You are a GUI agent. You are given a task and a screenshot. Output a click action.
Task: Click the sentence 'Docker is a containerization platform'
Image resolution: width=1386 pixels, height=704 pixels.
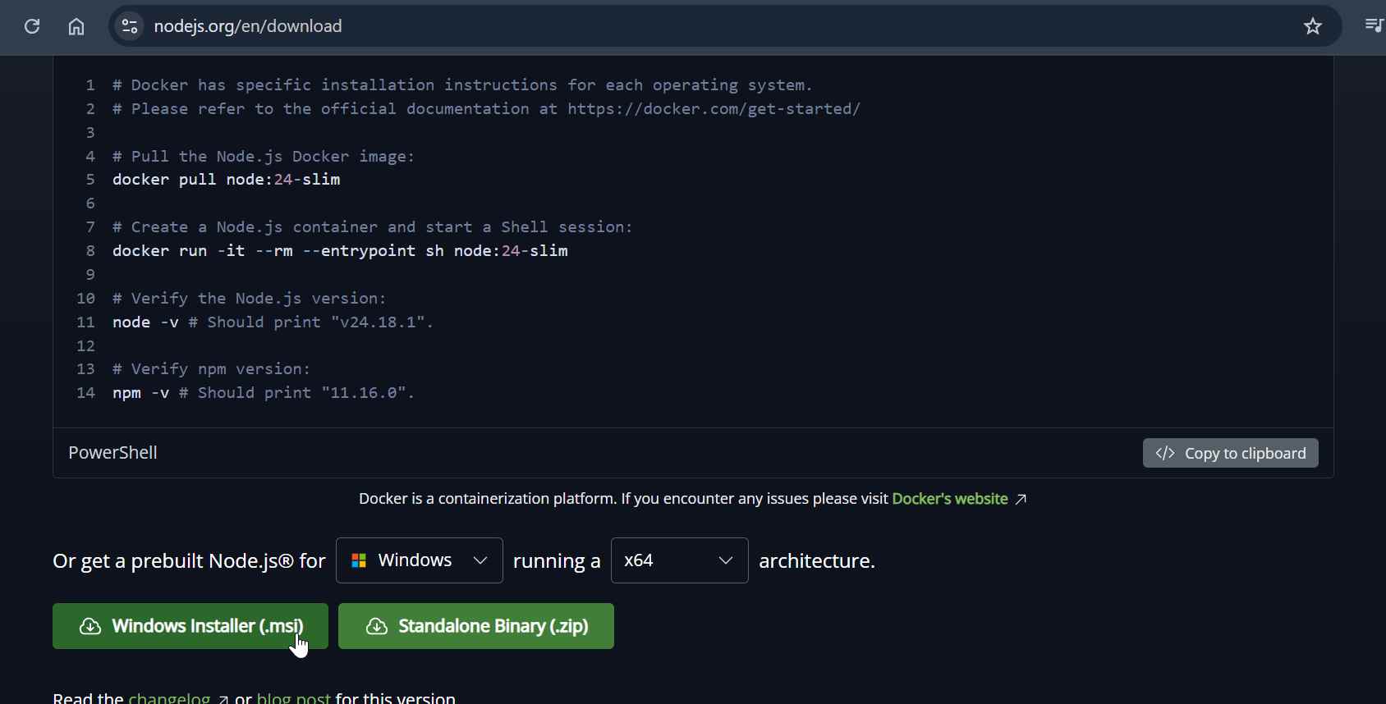click(623, 499)
